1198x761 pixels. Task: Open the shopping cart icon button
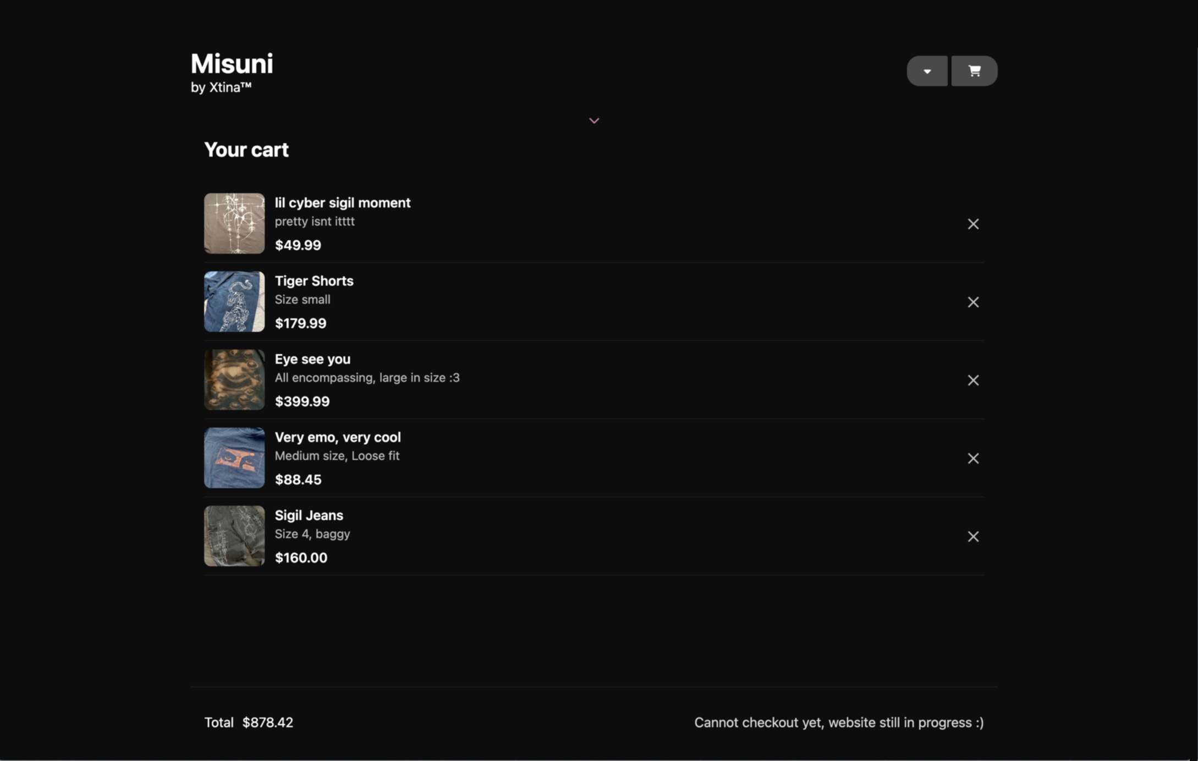click(974, 71)
